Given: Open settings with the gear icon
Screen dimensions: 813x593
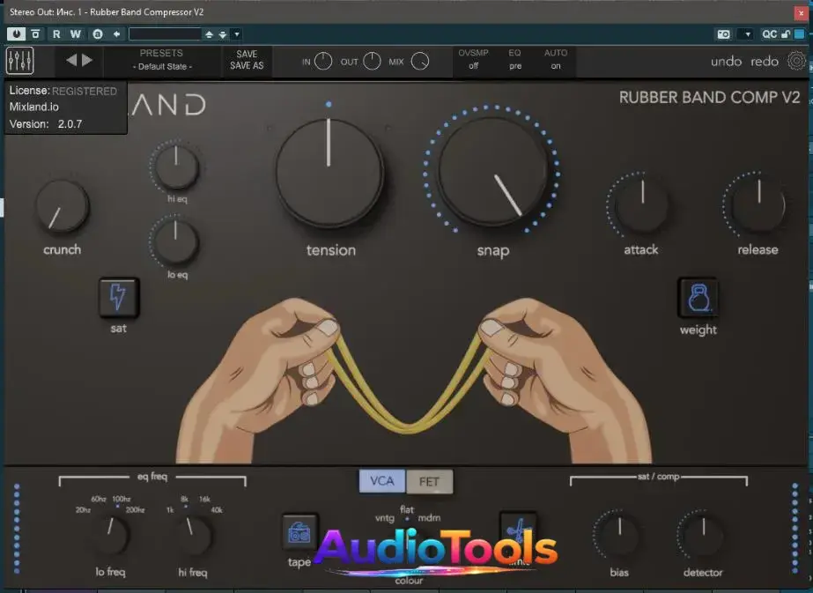Looking at the screenshot, I should click(796, 61).
